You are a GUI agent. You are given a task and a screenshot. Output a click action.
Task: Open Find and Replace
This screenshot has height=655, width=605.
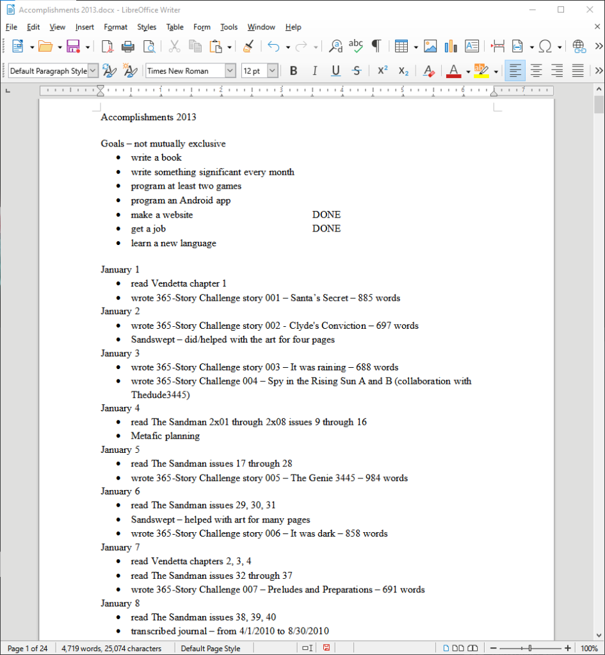point(335,46)
